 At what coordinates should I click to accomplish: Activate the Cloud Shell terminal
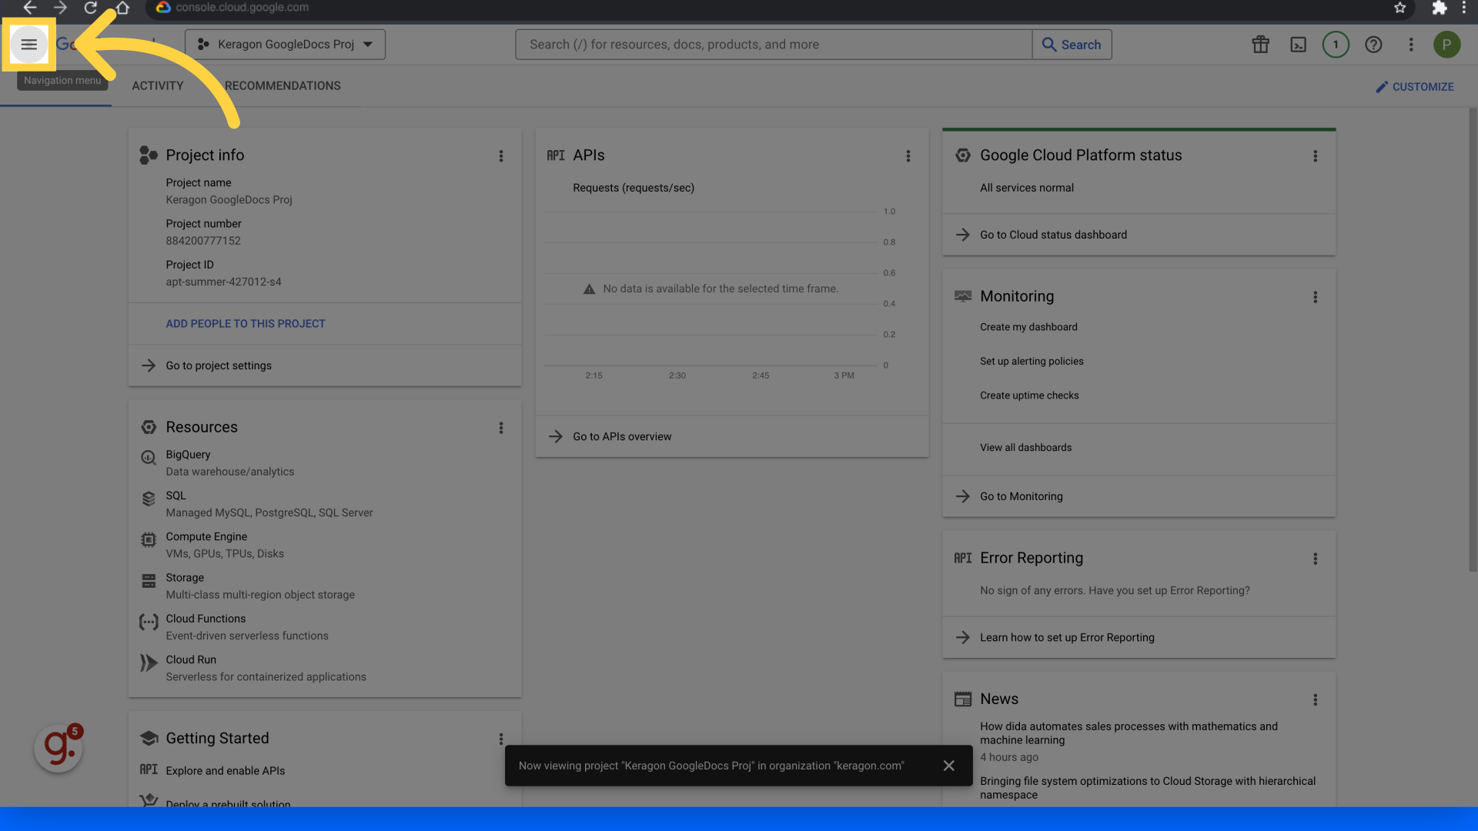[x=1298, y=44]
